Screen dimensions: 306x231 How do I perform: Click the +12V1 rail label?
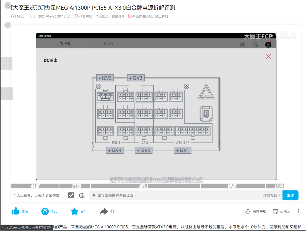[183, 150]
